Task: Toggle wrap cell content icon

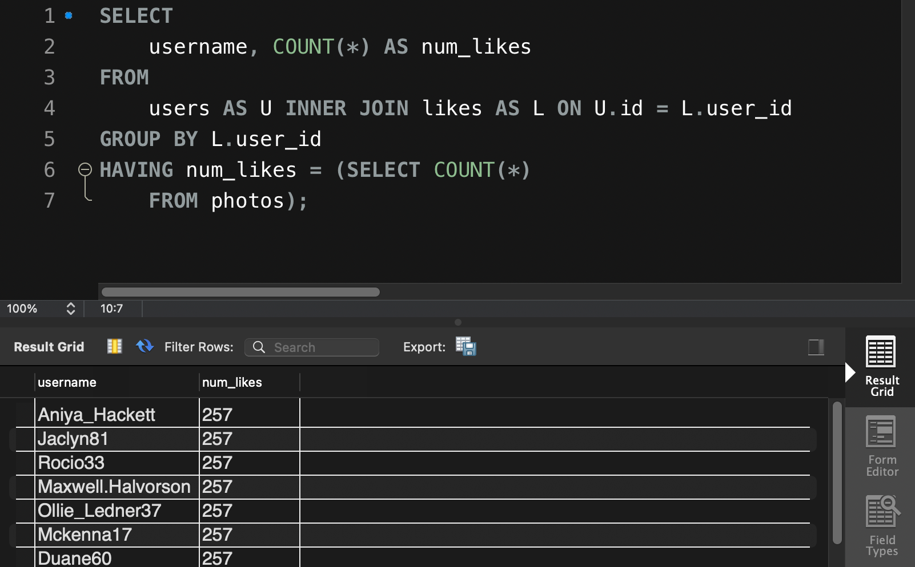Action: (115, 346)
